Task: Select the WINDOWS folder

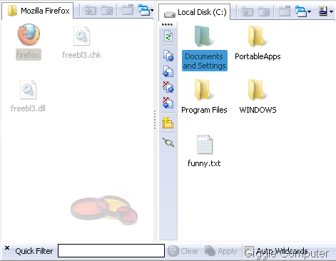Action: (x=258, y=96)
